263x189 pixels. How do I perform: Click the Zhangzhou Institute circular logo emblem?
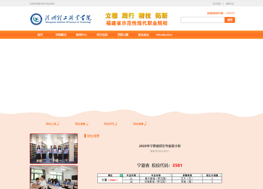coord(36,19)
